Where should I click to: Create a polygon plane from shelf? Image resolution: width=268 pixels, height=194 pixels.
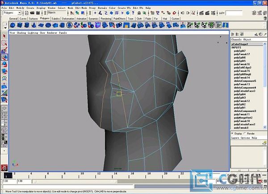[41, 25]
